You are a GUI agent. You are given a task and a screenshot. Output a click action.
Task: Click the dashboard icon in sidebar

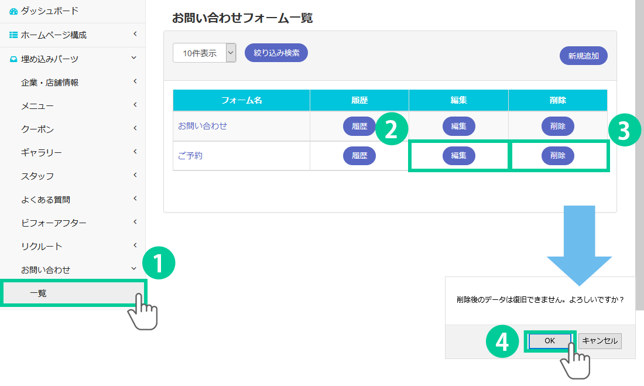(13, 11)
